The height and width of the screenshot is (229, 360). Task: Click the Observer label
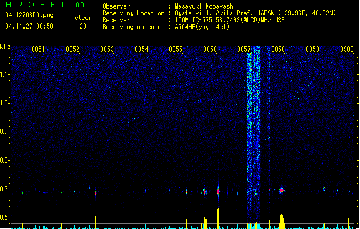pyautogui.click(x=116, y=6)
